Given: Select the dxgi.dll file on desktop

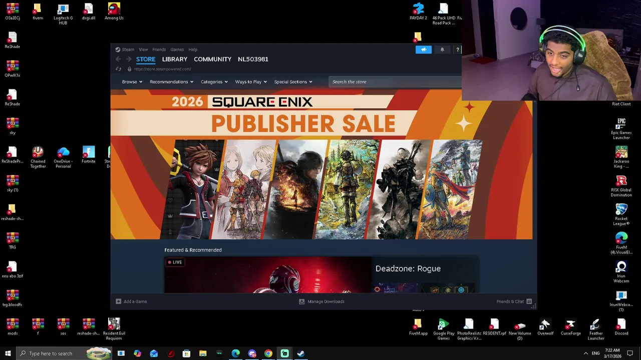Looking at the screenshot, I should (x=89, y=11).
